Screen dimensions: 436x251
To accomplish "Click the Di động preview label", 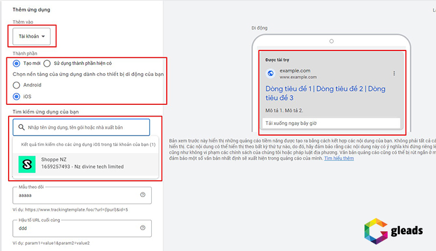I will [259, 27].
